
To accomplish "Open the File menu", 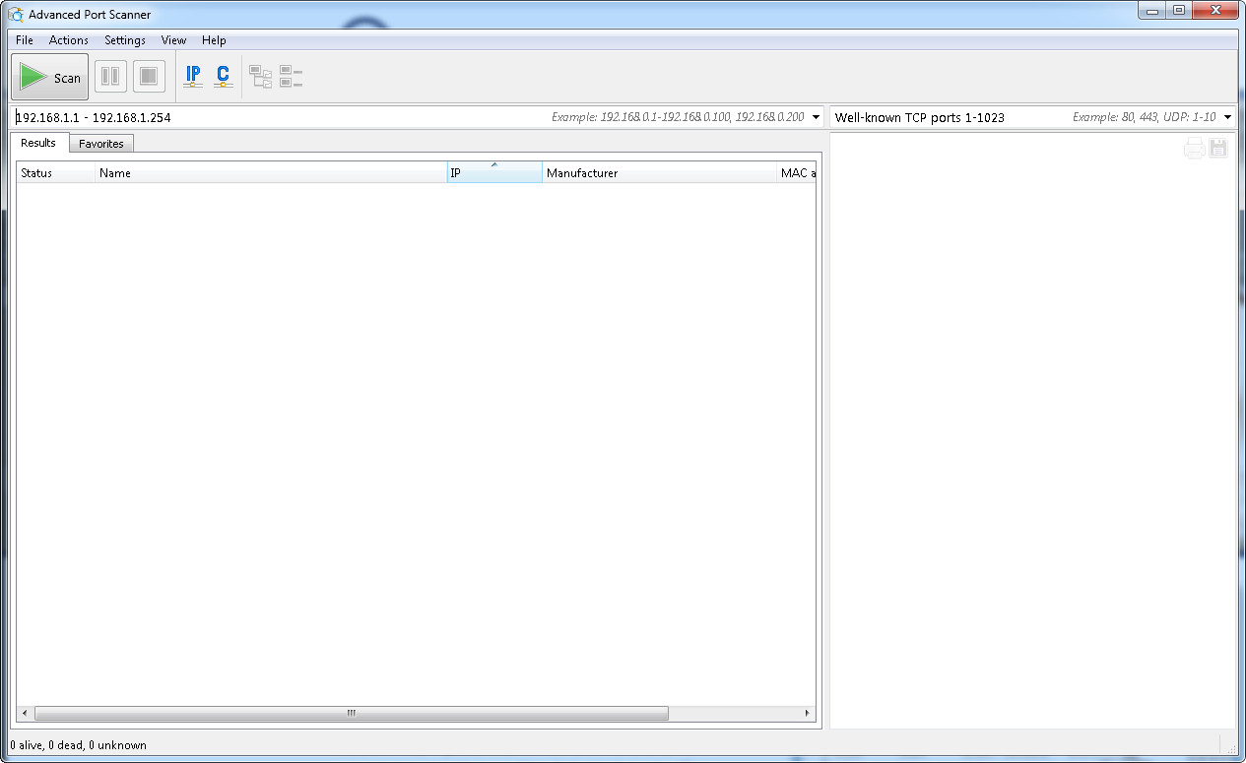I will 25,40.
